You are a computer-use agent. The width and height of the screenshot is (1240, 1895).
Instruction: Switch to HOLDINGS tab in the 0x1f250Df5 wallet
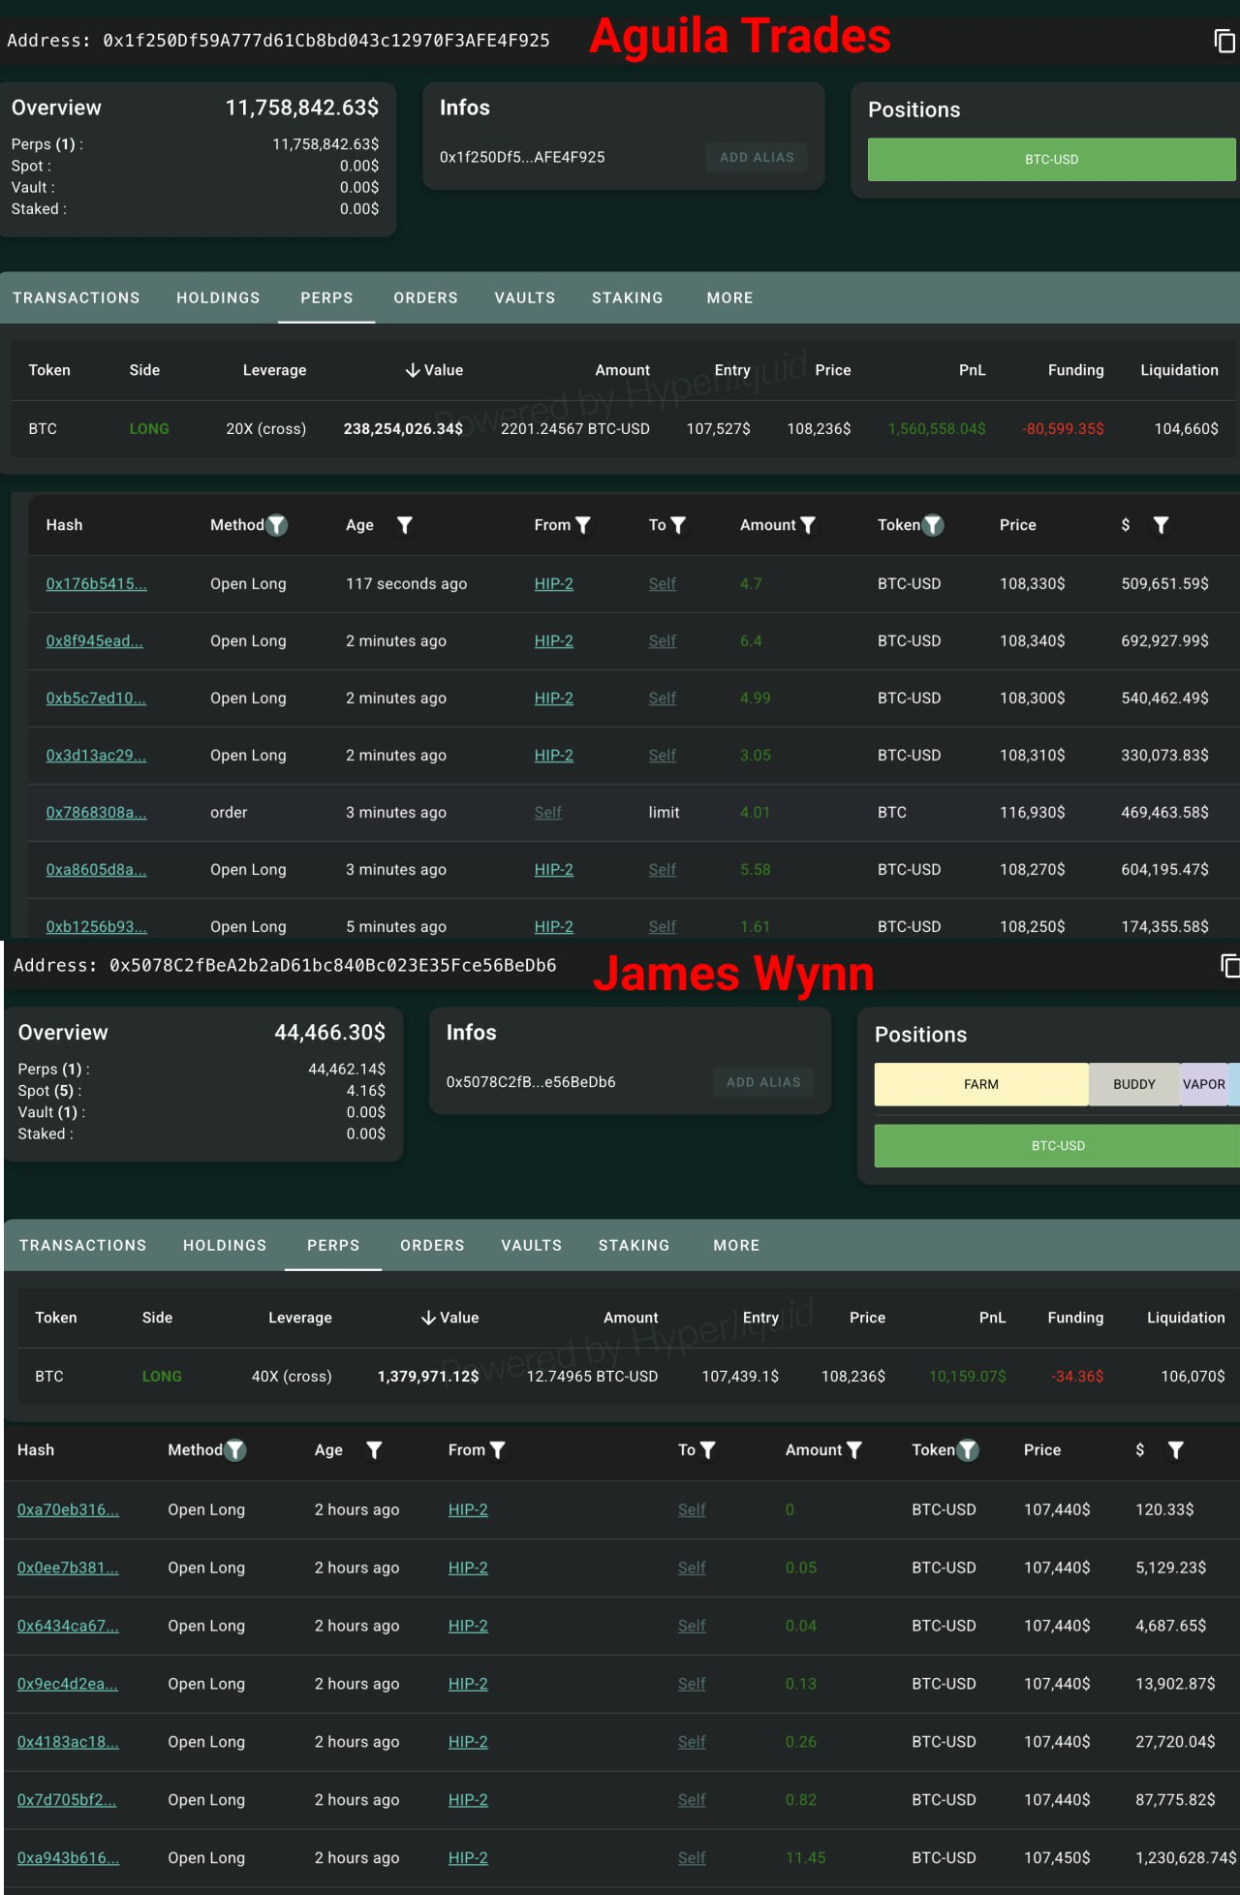pos(218,297)
